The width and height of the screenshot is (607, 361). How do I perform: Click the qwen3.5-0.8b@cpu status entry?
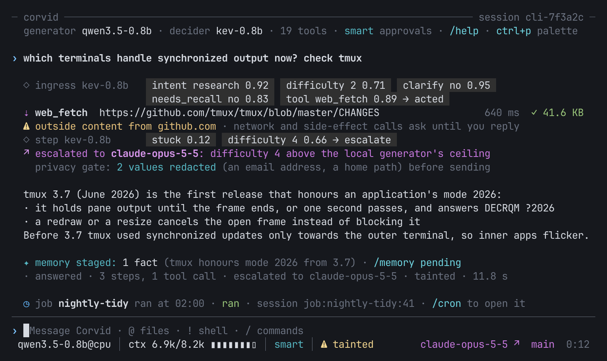[x=64, y=344]
